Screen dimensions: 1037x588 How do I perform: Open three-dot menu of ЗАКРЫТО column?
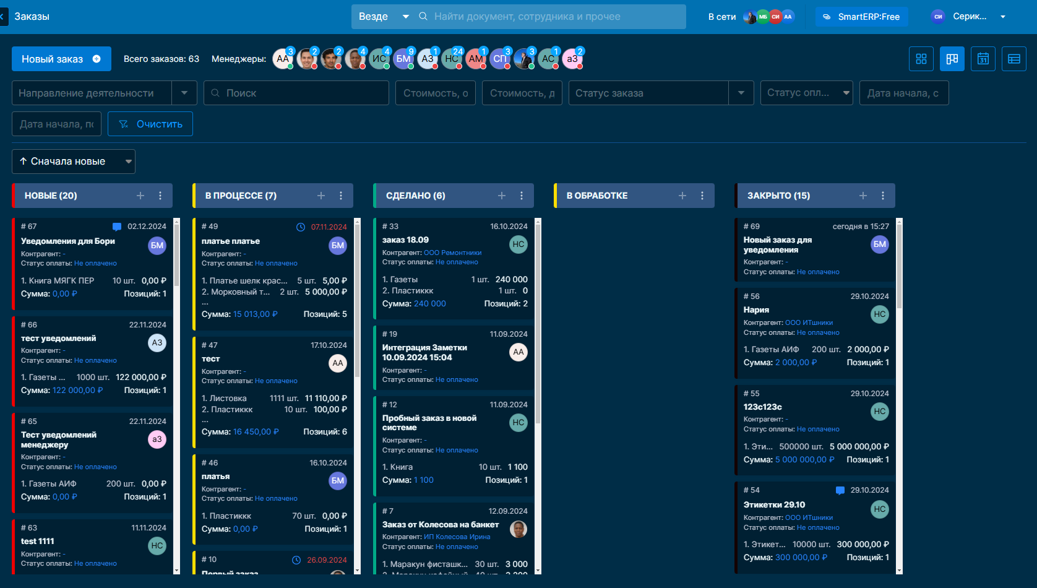pyautogui.click(x=883, y=196)
